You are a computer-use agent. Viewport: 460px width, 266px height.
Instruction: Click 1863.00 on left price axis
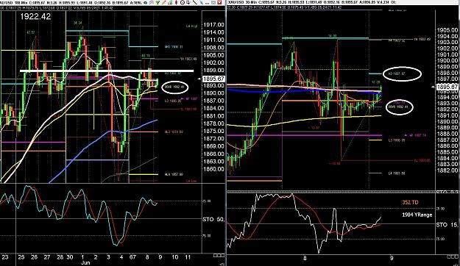pos(214,162)
